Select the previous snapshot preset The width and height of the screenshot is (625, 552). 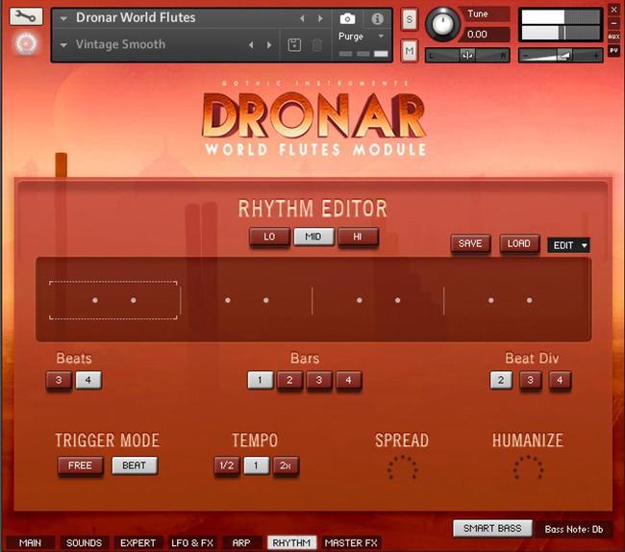[x=251, y=44]
